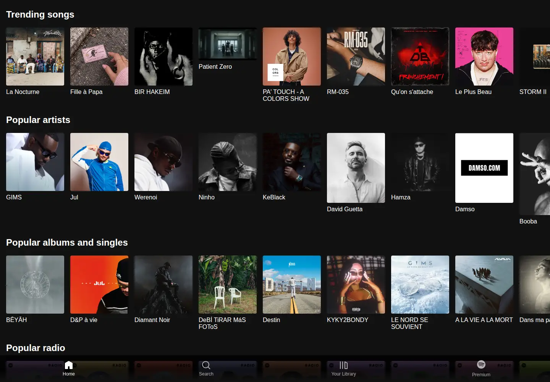Select the Jul artist name
The image size is (550, 382).
coord(74,197)
